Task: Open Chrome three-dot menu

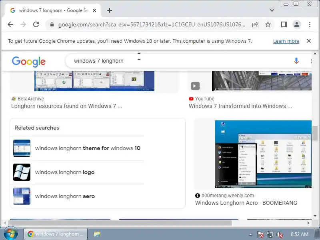Action: click(x=310, y=24)
